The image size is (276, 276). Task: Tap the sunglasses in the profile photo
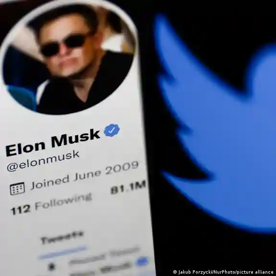tap(63, 45)
